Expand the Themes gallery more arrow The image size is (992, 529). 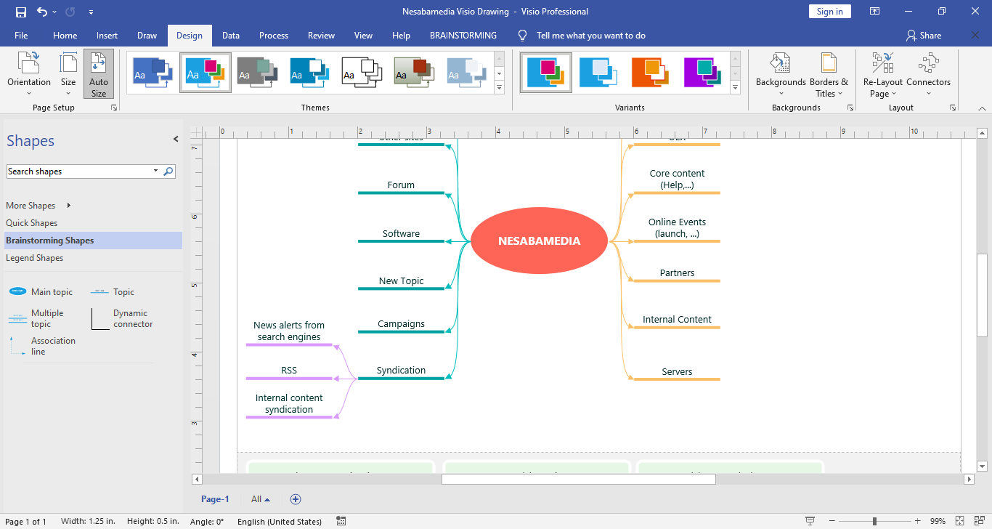pos(499,88)
